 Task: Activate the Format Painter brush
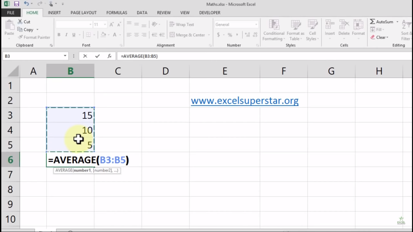(x=34, y=37)
